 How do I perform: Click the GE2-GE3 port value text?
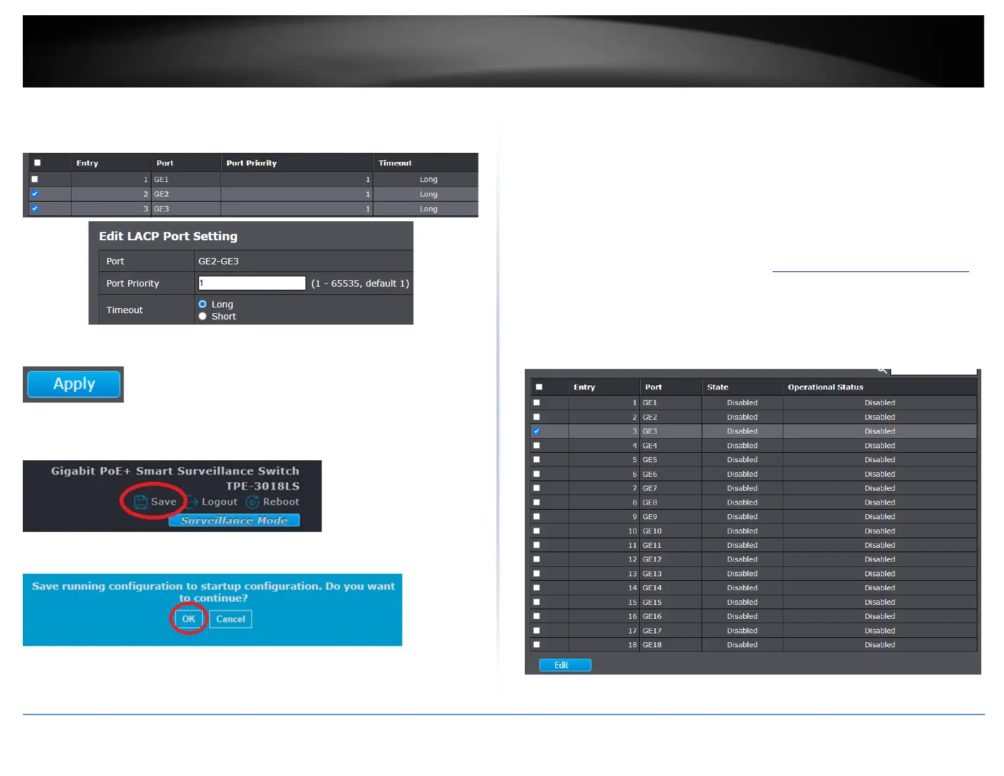(219, 261)
